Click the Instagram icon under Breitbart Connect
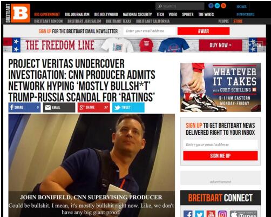This screenshot has height=217, width=271. pyautogui.click(x=222, y=214)
